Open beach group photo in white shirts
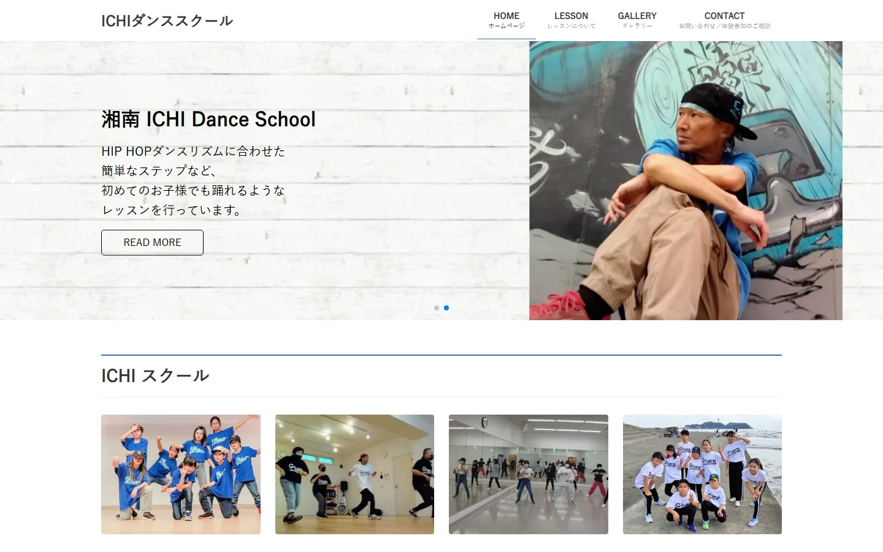 pyautogui.click(x=702, y=474)
